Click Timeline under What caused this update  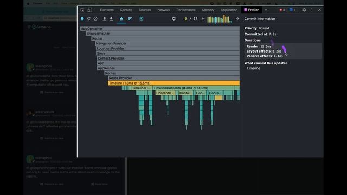tap(253, 68)
